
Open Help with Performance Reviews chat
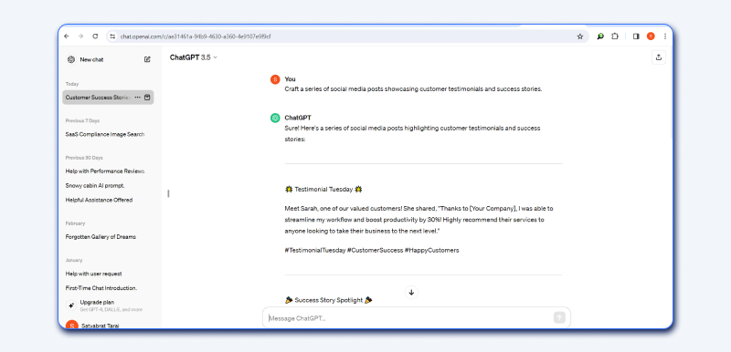pyautogui.click(x=105, y=171)
